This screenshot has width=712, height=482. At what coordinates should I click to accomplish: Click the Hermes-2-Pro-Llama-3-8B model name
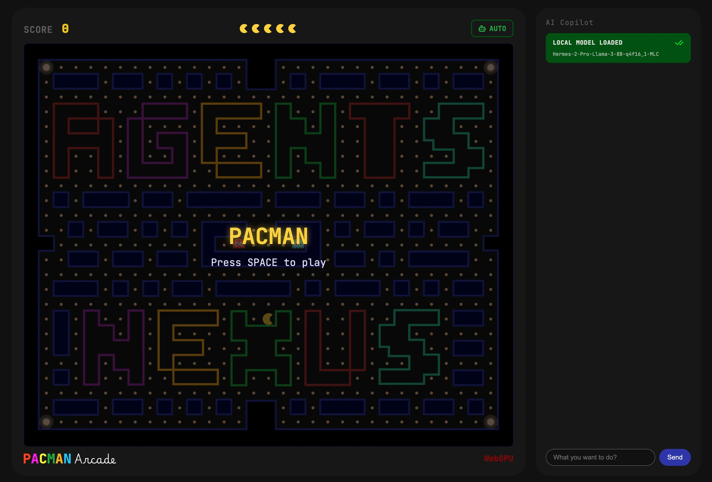tap(605, 54)
